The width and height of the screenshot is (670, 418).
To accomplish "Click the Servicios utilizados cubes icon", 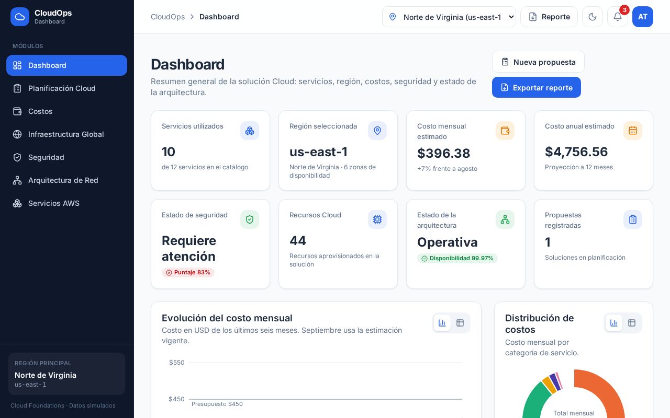I will pos(250,131).
